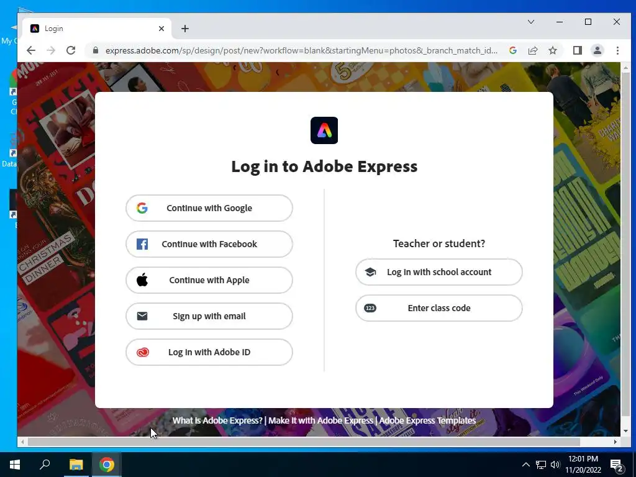Screen dimensions: 636x477
Task: Close the Chrome window
Action: pos(617,22)
